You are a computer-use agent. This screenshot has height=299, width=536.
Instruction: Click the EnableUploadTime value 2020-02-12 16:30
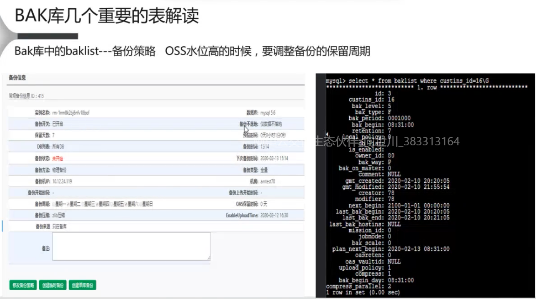pos(274,216)
